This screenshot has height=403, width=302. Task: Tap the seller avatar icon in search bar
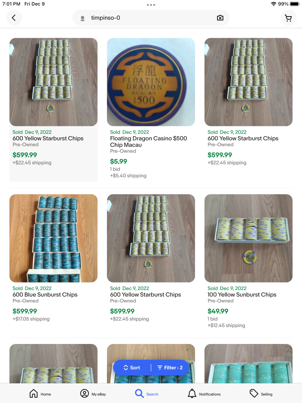[x=83, y=18]
